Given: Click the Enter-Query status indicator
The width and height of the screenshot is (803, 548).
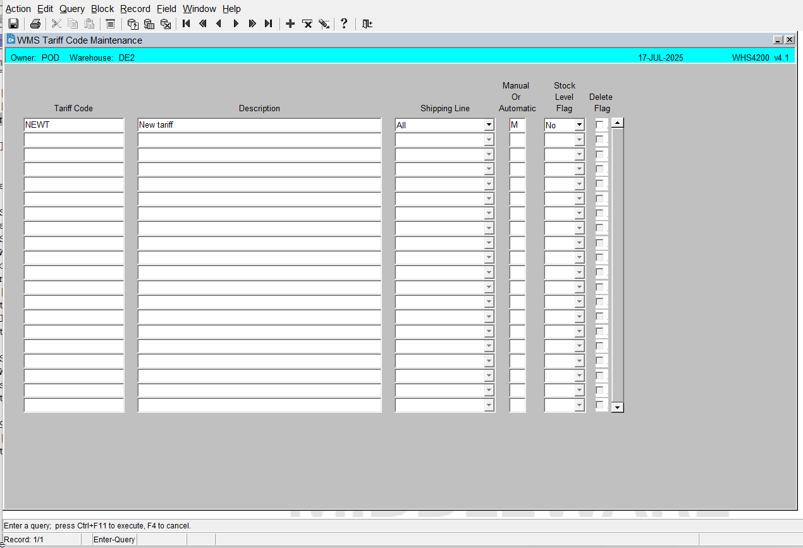Looking at the screenshot, I should [x=114, y=540].
